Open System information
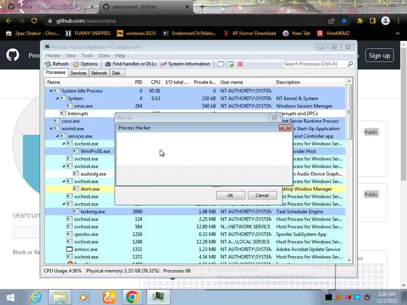The image size is (407, 305). click(x=185, y=64)
